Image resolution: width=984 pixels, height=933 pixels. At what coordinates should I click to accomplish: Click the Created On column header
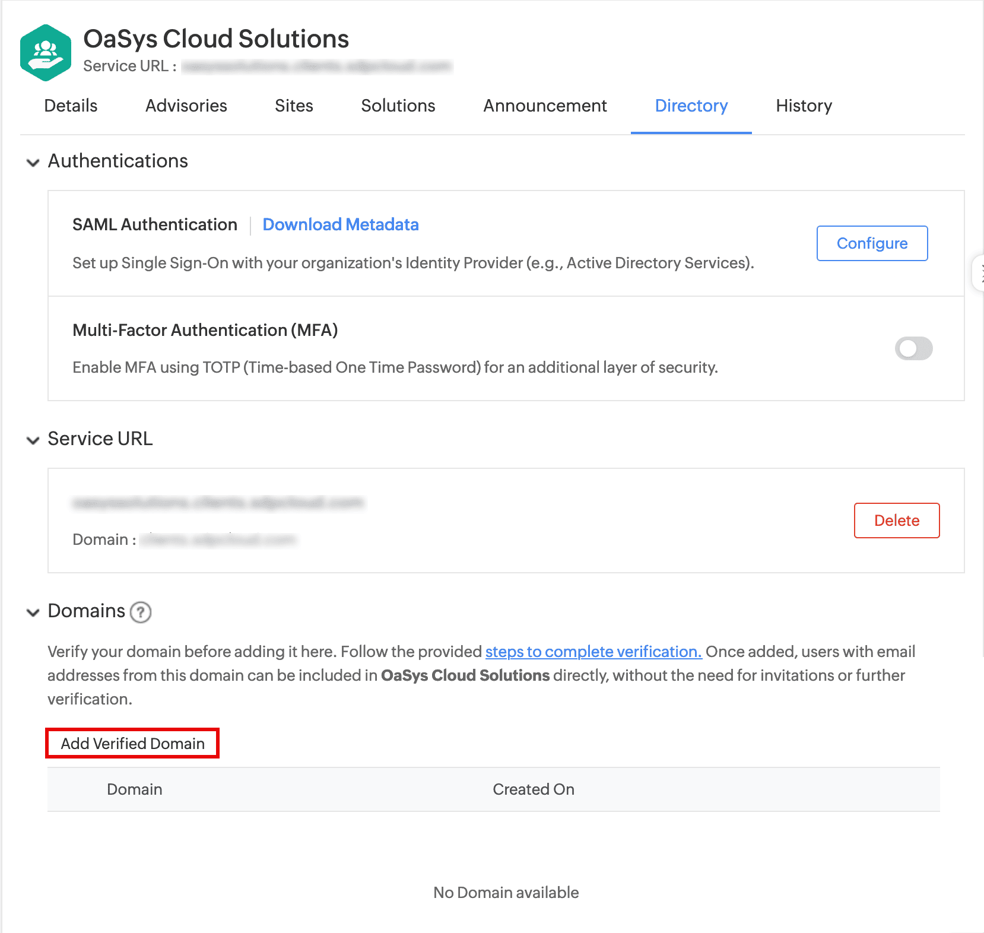533,789
